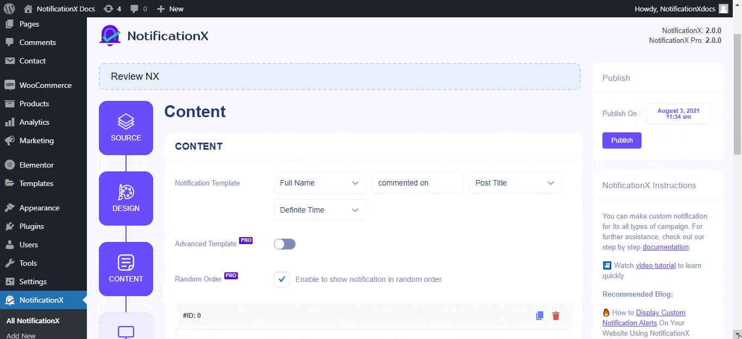
Task: Open Display Custom Notification Alerts link
Action: [644, 318]
